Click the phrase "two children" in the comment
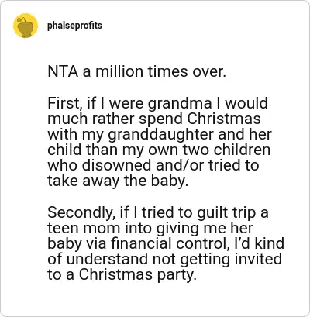The width and height of the screenshot is (310, 317). click(228, 150)
